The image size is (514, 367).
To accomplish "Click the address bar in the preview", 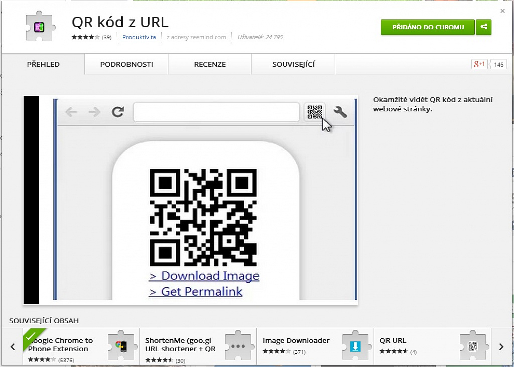I will click(x=216, y=112).
